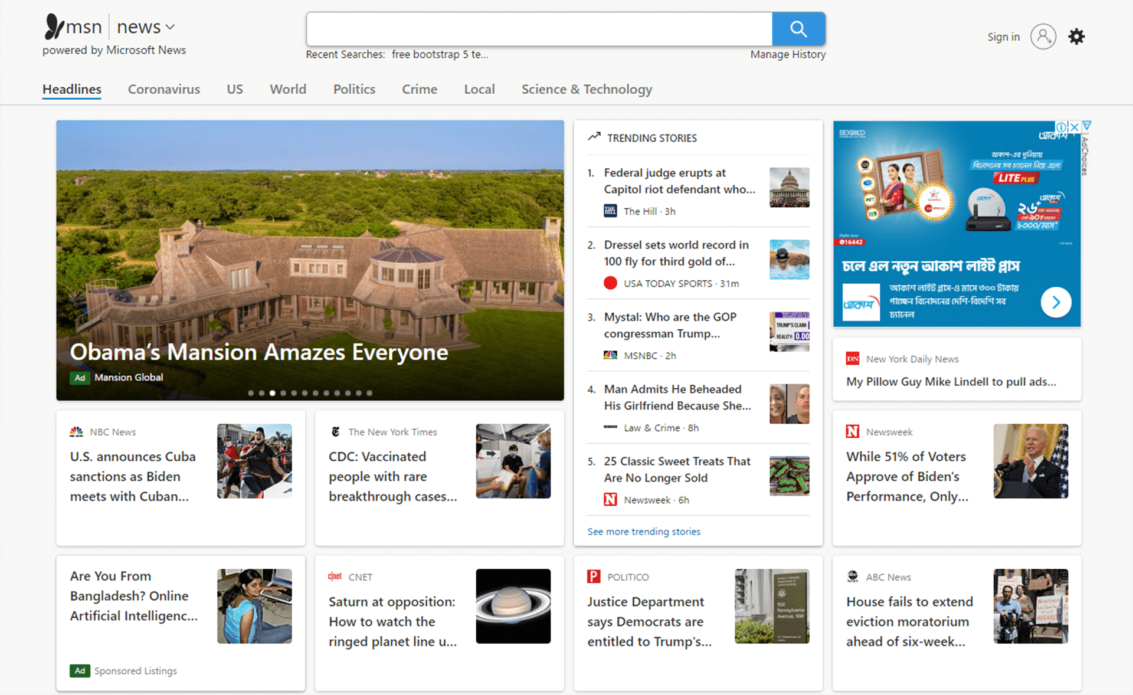
Task: Click the Newsweek logo in trending list
Action: point(610,500)
